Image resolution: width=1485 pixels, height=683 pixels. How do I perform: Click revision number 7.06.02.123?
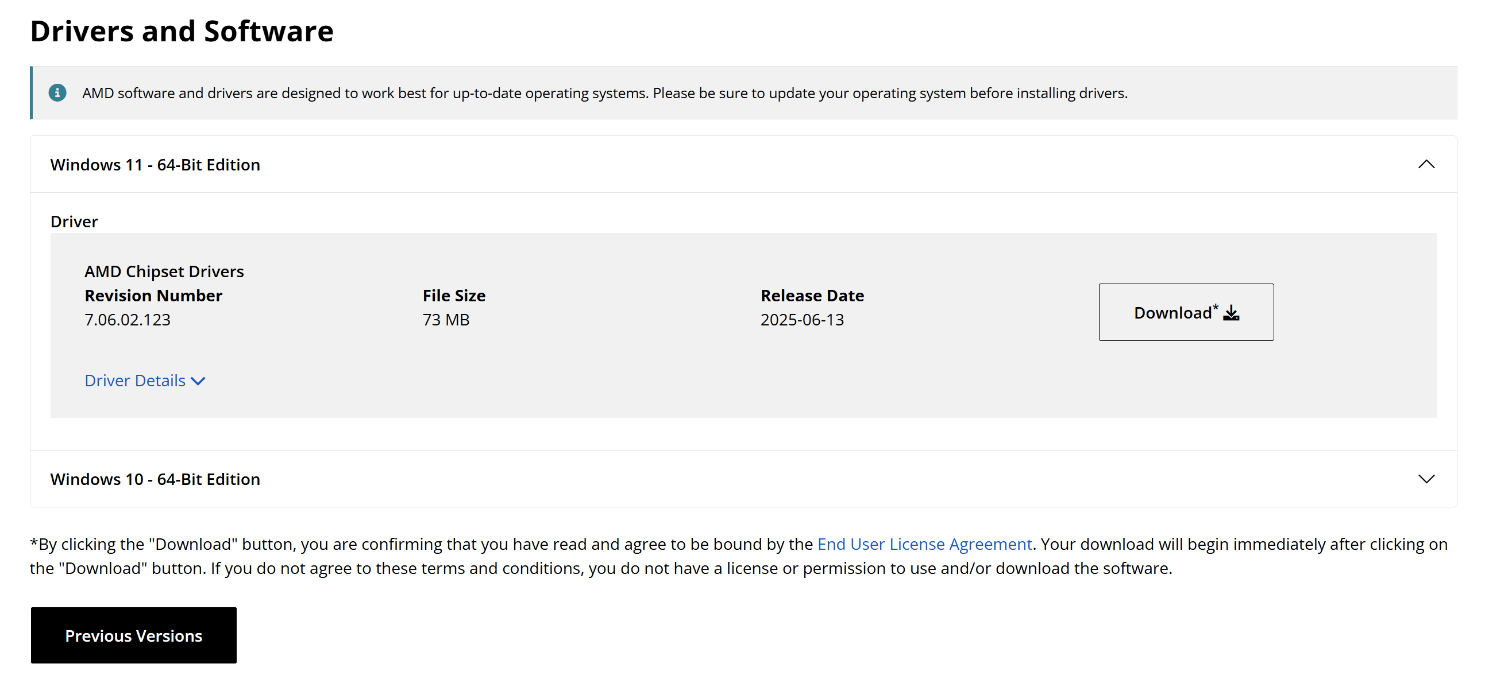[x=128, y=320]
